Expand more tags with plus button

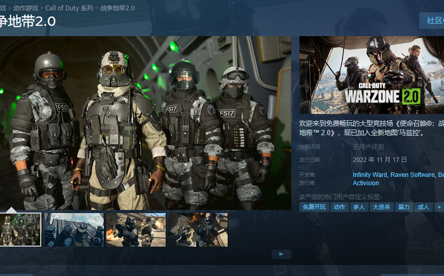click(x=439, y=207)
